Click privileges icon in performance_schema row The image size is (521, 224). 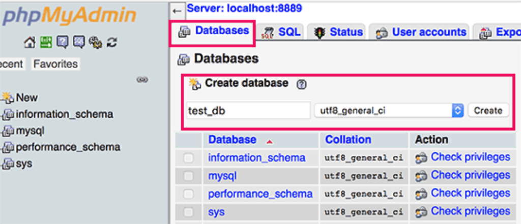point(421,194)
